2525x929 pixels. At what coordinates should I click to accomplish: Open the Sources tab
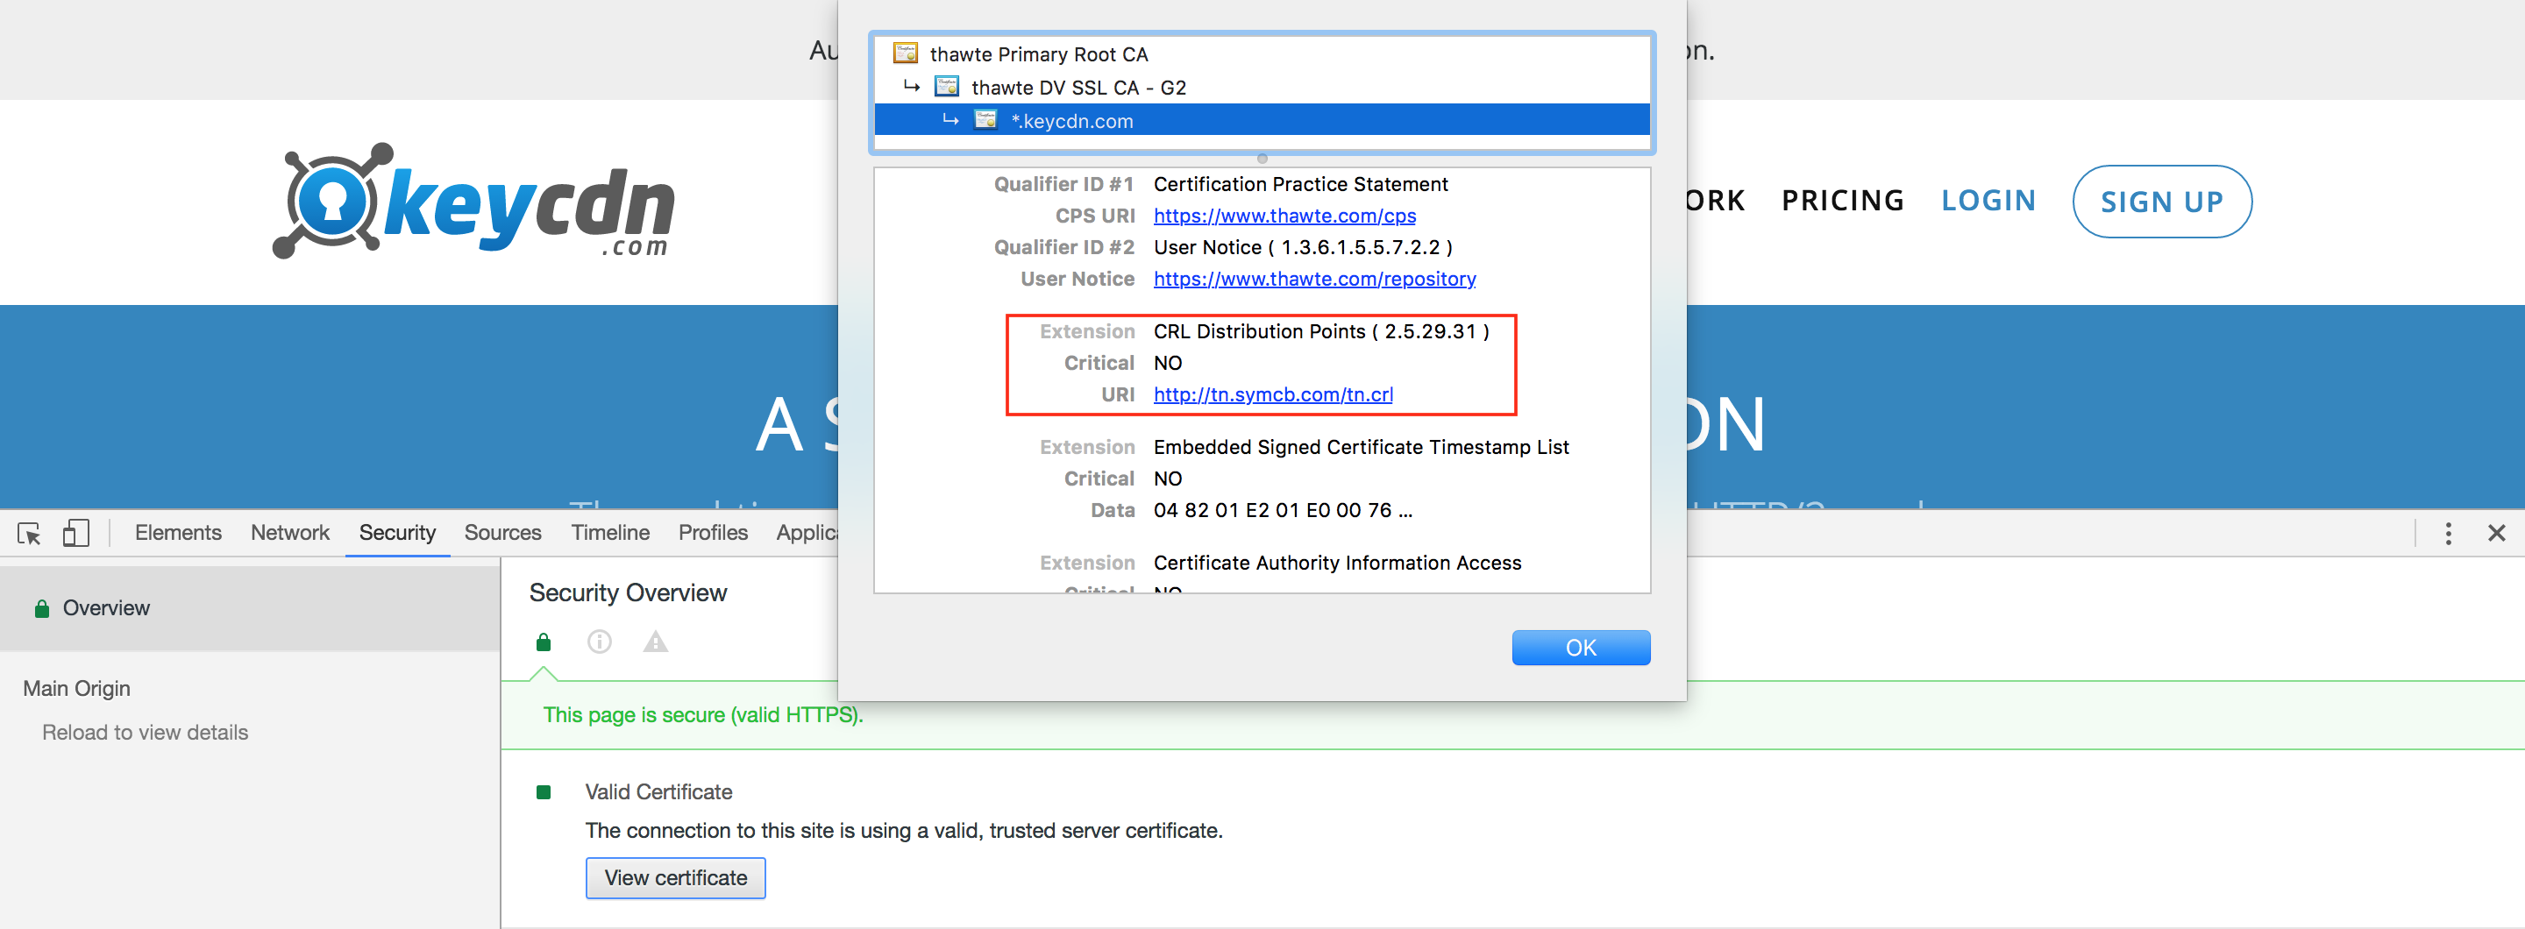coord(503,532)
